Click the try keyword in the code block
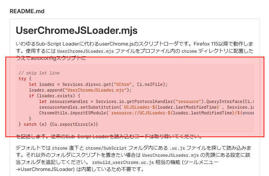This screenshot has width=269, height=176. (x=22, y=79)
